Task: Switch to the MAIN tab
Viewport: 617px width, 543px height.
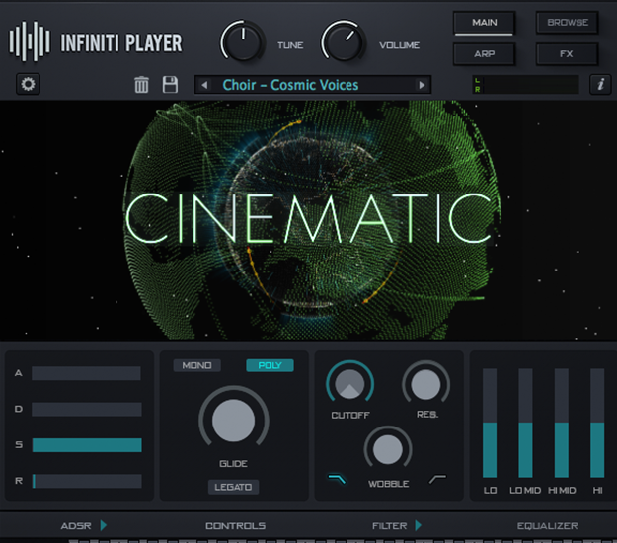Action: pyautogui.click(x=484, y=23)
